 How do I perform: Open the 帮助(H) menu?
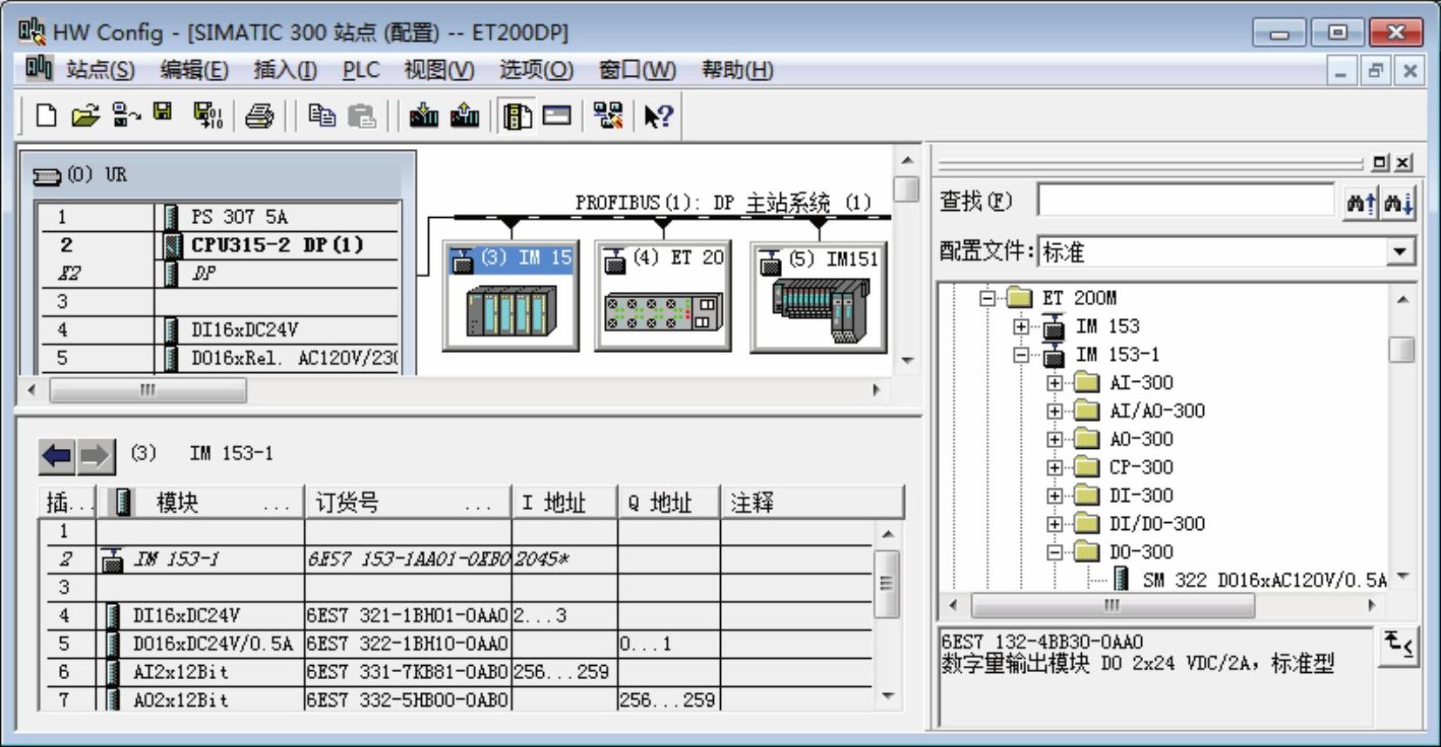[x=737, y=70]
